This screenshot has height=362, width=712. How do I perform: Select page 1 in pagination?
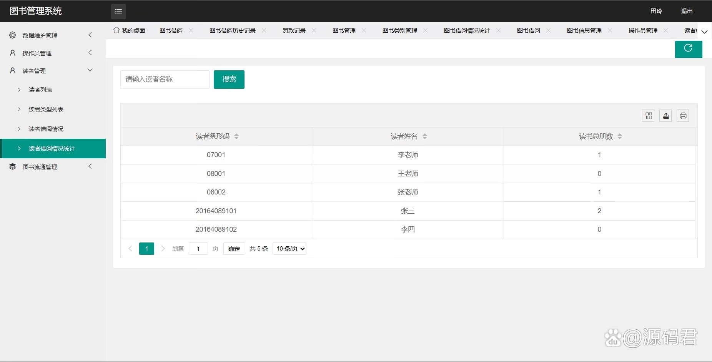click(146, 249)
